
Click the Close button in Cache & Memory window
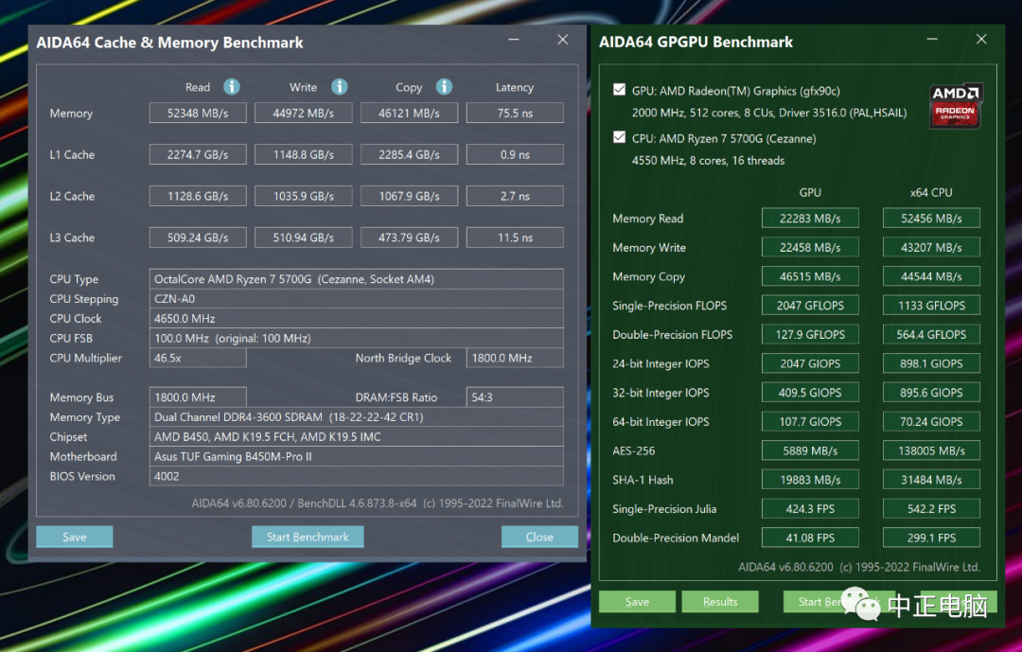pos(539,537)
